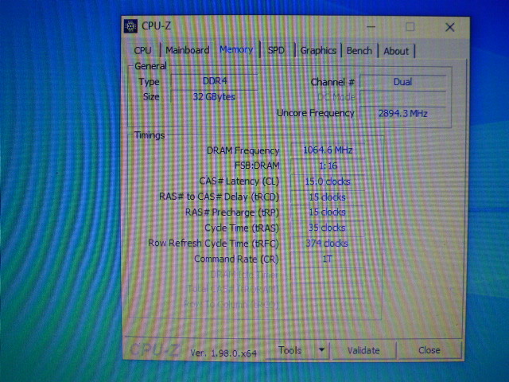This screenshot has width=509, height=382.
Task: Open the CPU tab
Action: point(143,50)
